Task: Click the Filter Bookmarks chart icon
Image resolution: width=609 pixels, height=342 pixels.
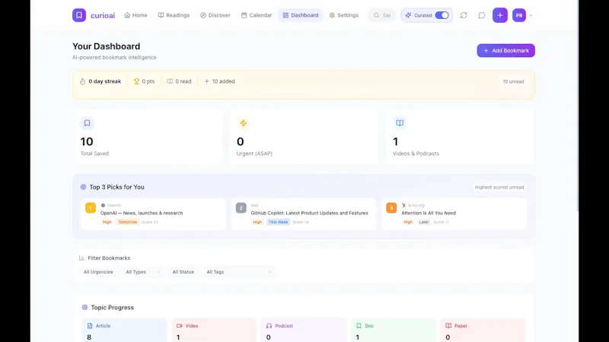Action: pos(81,258)
